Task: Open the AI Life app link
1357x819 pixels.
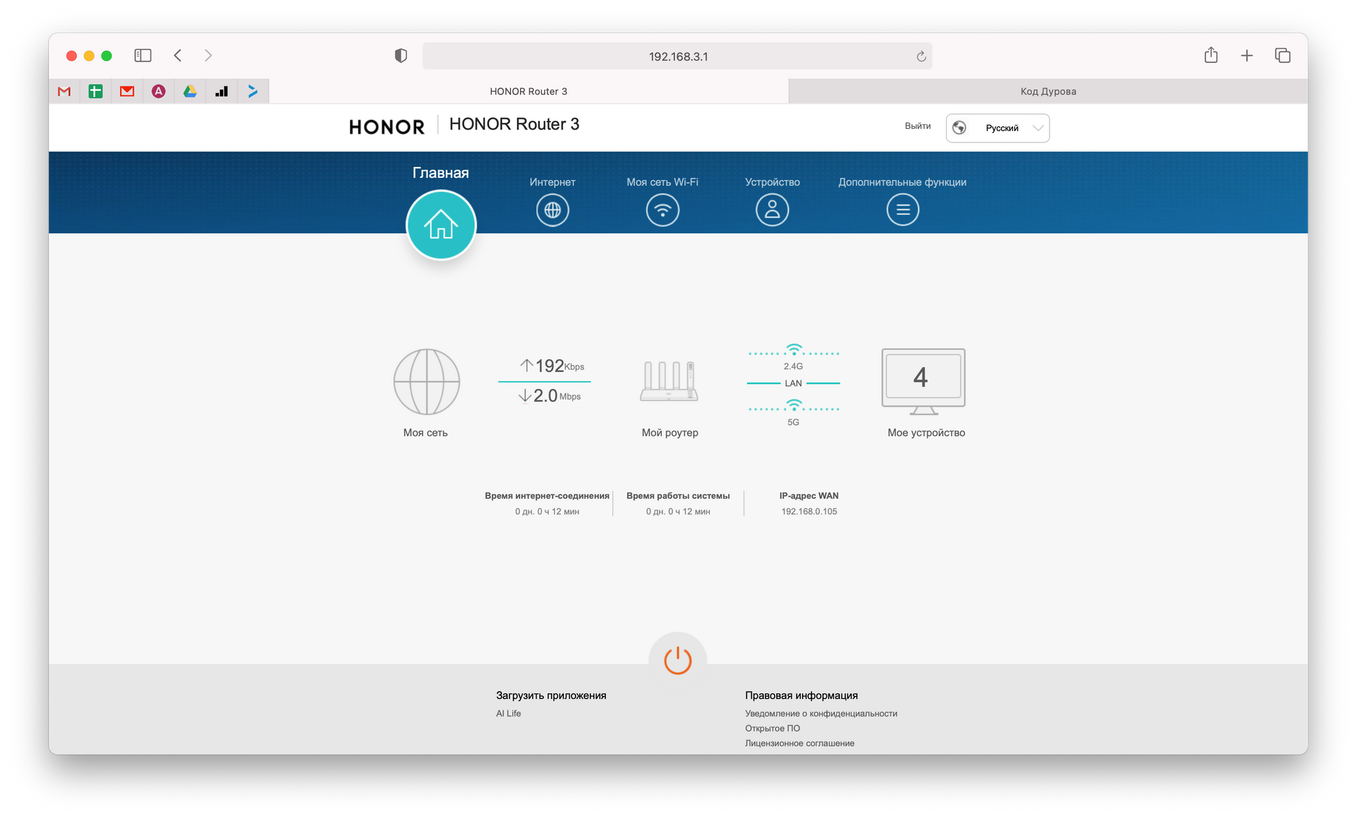Action: [508, 713]
